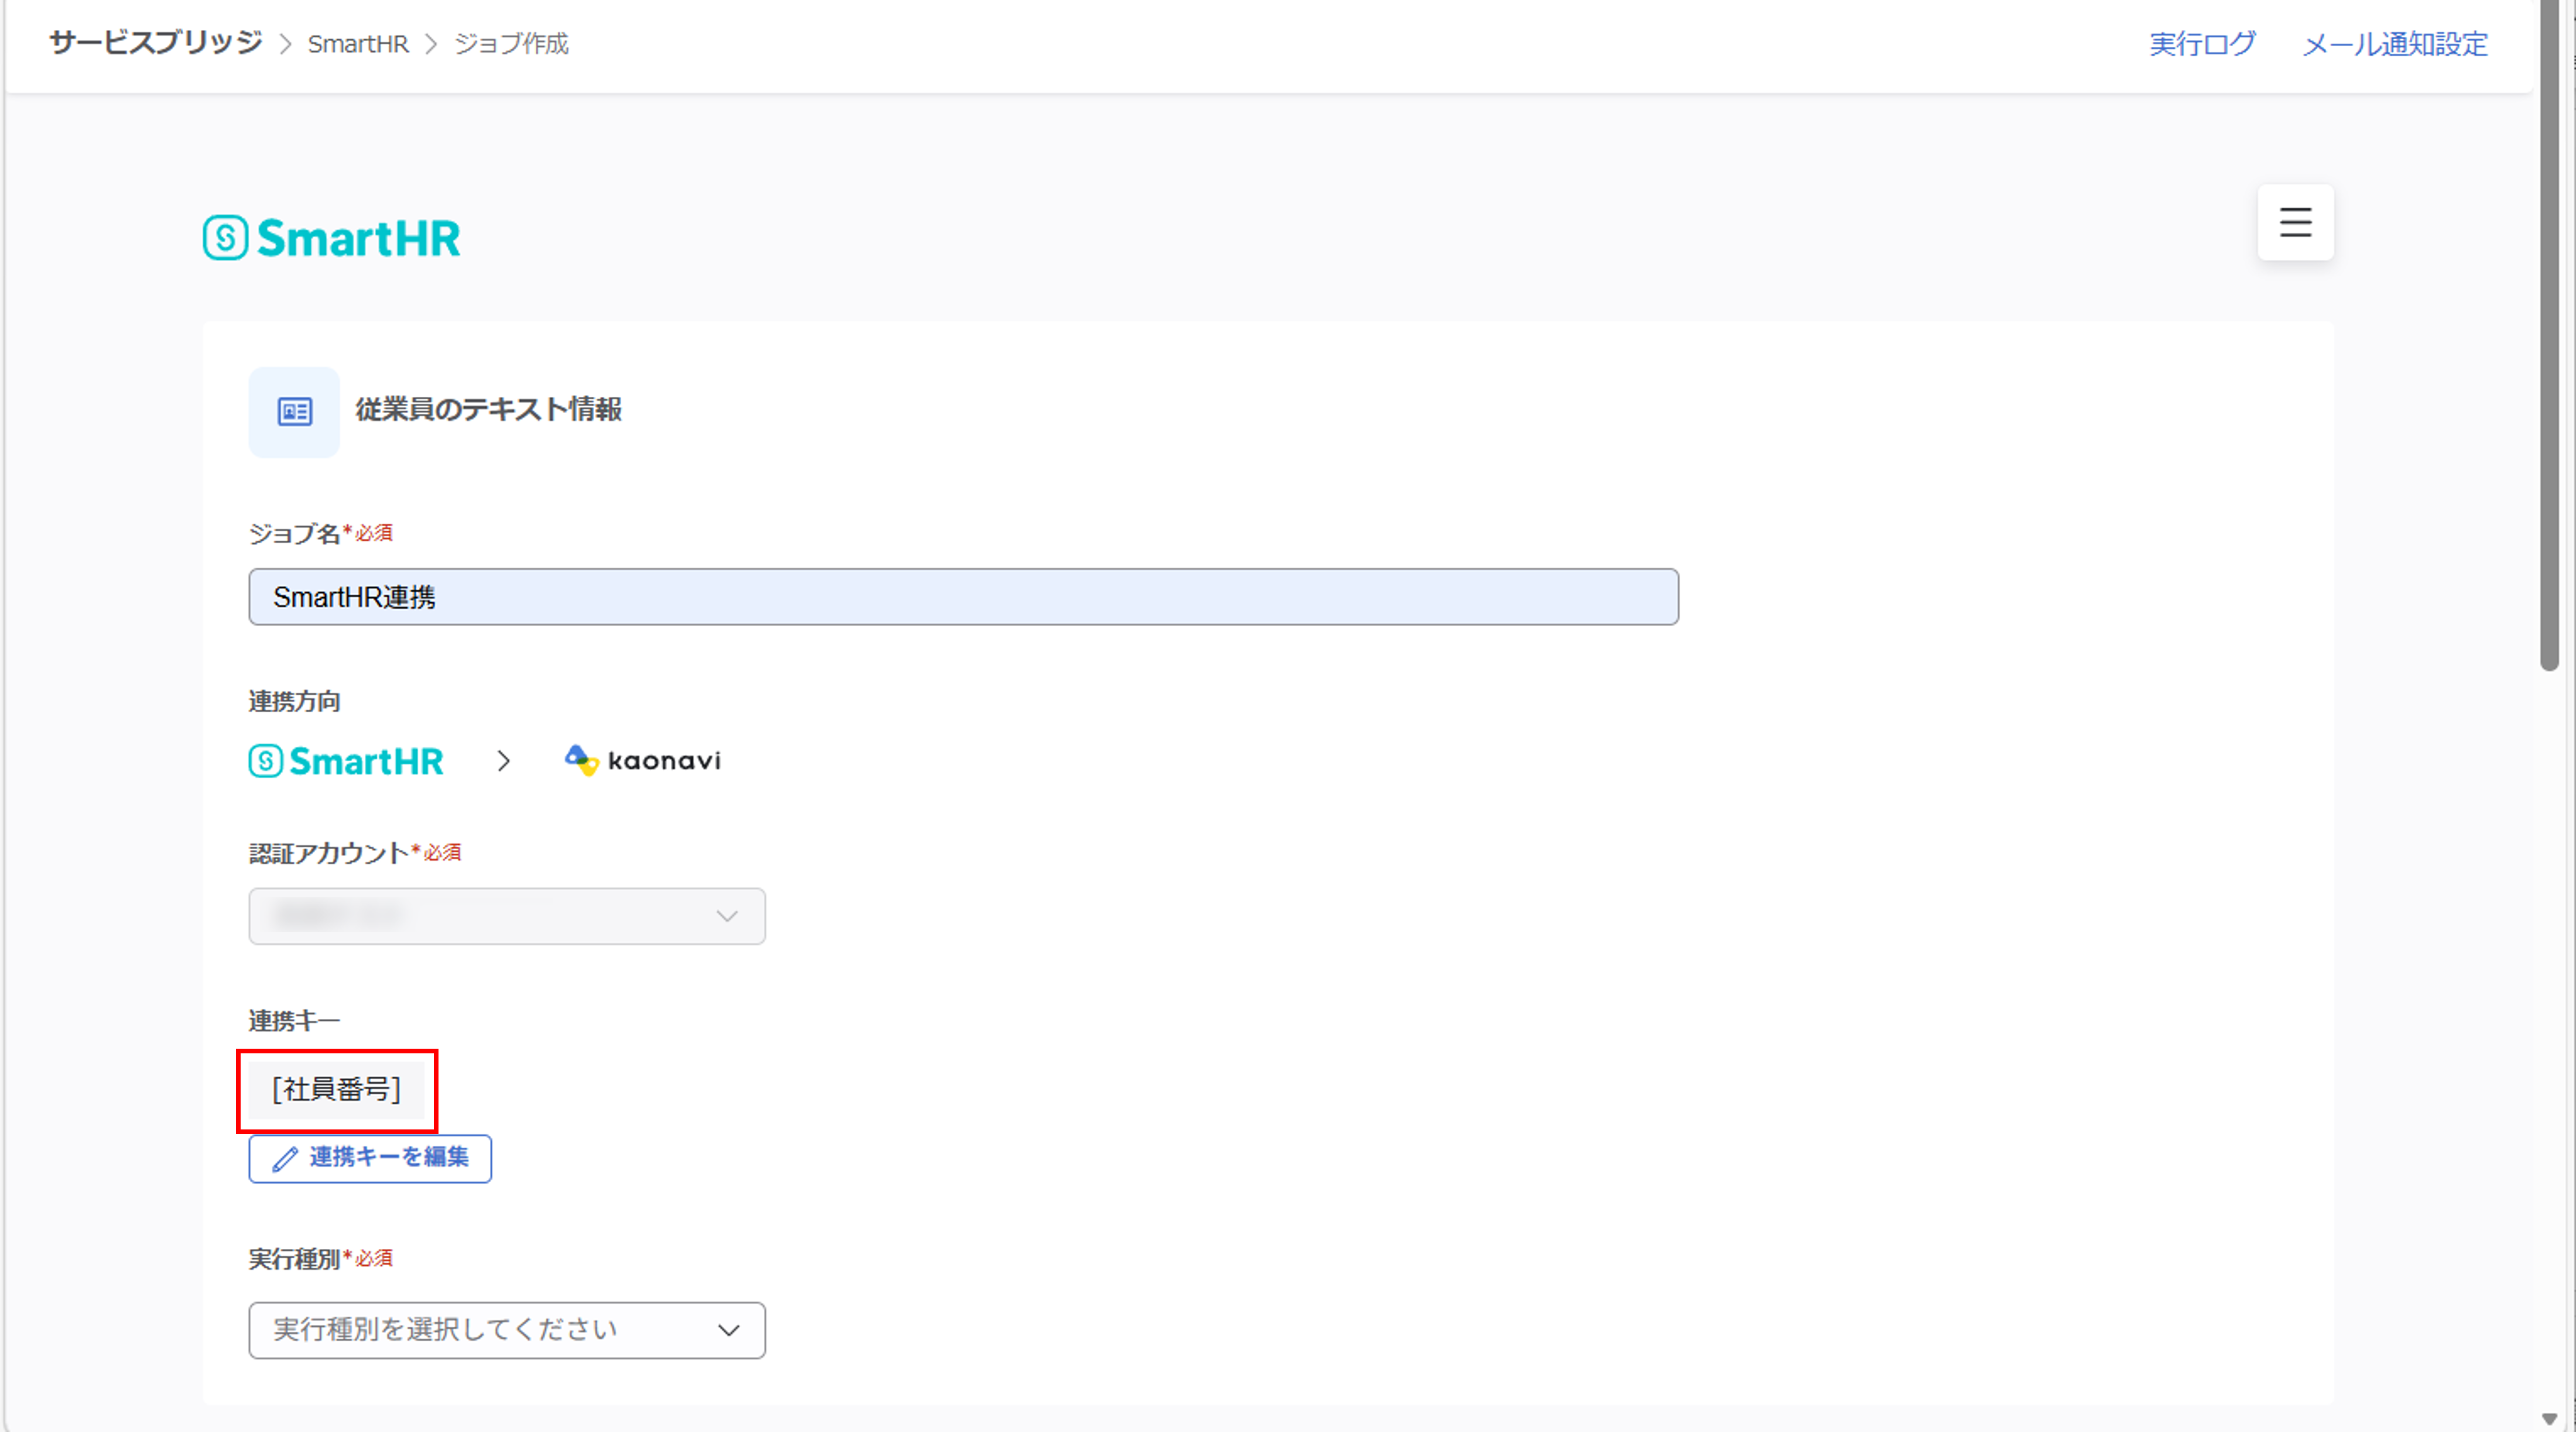Focus the ジョブ名 input field
The height and width of the screenshot is (1432, 2576).
pos(964,596)
